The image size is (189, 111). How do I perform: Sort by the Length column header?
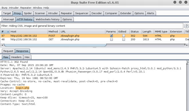[x=148, y=32]
